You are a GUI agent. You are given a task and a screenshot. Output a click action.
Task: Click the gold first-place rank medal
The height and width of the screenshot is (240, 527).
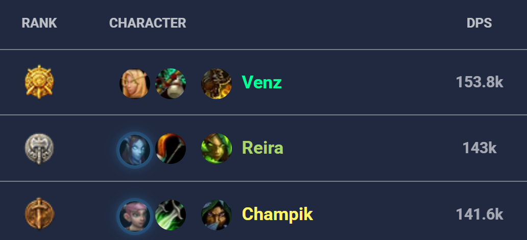[39, 82]
